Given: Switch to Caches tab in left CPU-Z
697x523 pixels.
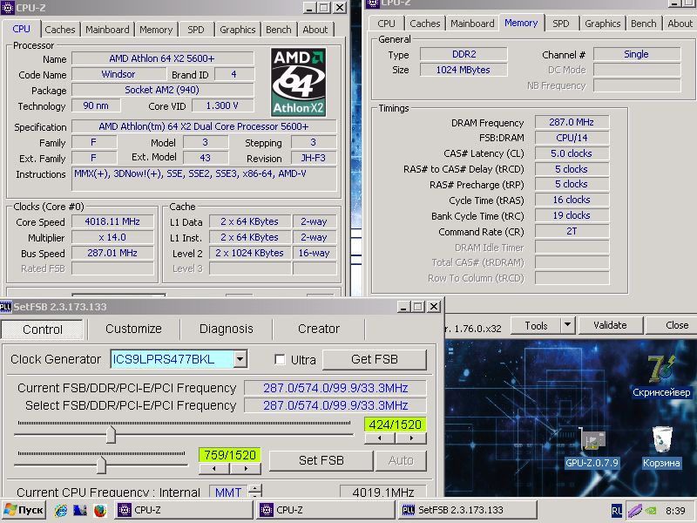Looking at the screenshot, I should (60, 30).
